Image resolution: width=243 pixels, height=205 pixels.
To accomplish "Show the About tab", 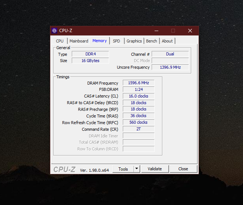I will pyautogui.click(x=167, y=41).
